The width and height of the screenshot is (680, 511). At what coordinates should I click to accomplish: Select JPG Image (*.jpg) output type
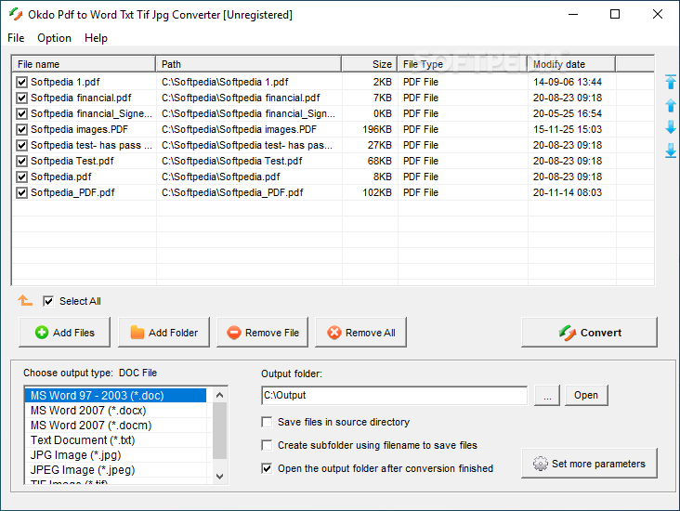tap(115, 455)
